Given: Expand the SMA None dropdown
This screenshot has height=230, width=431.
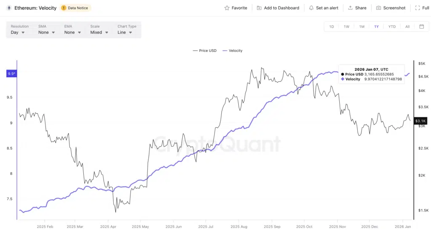Looking at the screenshot, I should pos(46,32).
